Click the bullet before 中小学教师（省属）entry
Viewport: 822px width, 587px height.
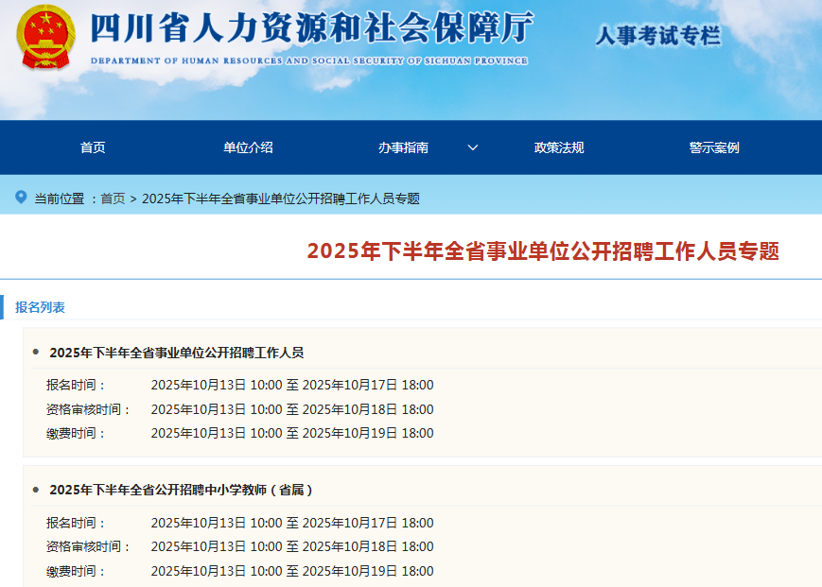(x=36, y=490)
